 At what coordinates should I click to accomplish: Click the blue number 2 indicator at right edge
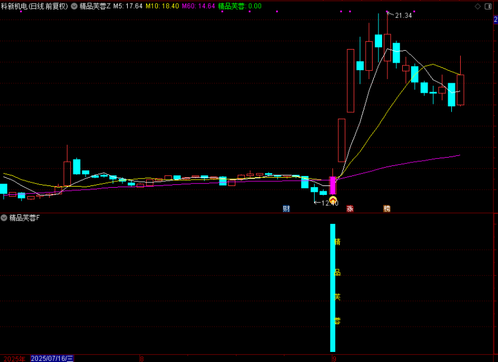[495, 19]
